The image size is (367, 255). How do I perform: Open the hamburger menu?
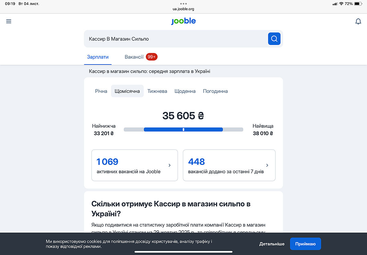[x=9, y=21]
